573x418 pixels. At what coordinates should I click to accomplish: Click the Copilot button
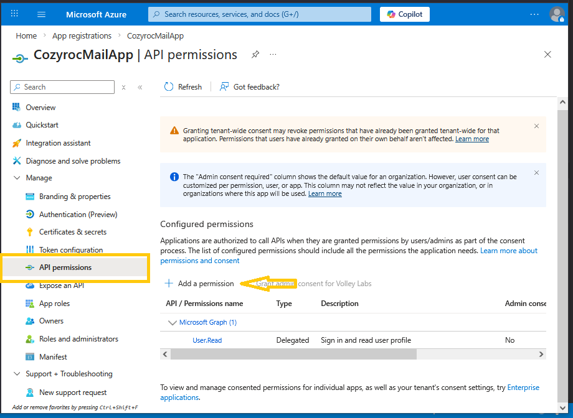(405, 14)
